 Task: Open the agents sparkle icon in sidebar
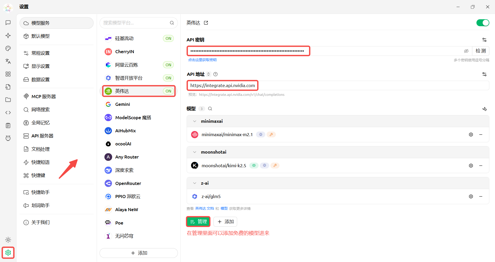tap(8, 35)
